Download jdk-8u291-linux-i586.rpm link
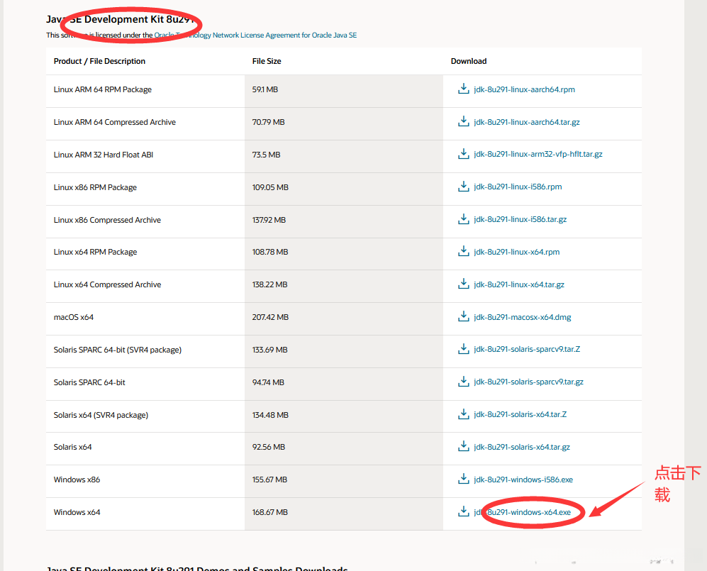Image resolution: width=707 pixels, height=571 pixels. pyautogui.click(x=518, y=187)
